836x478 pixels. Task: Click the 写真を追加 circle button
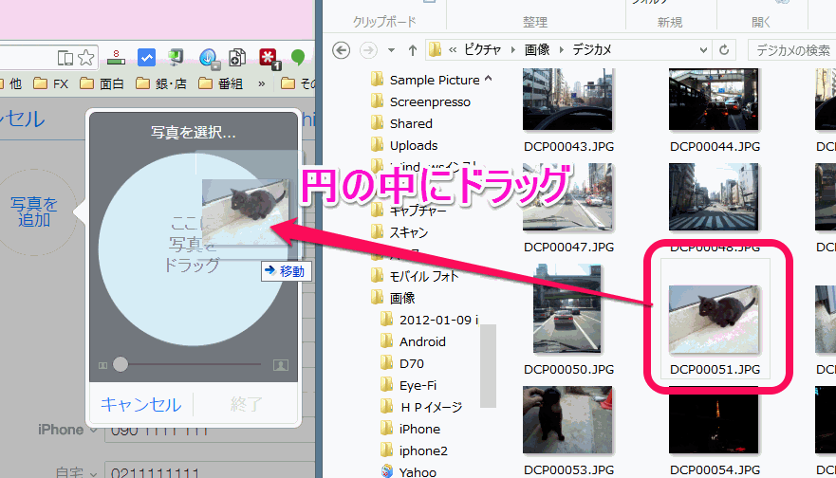tap(34, 211)
